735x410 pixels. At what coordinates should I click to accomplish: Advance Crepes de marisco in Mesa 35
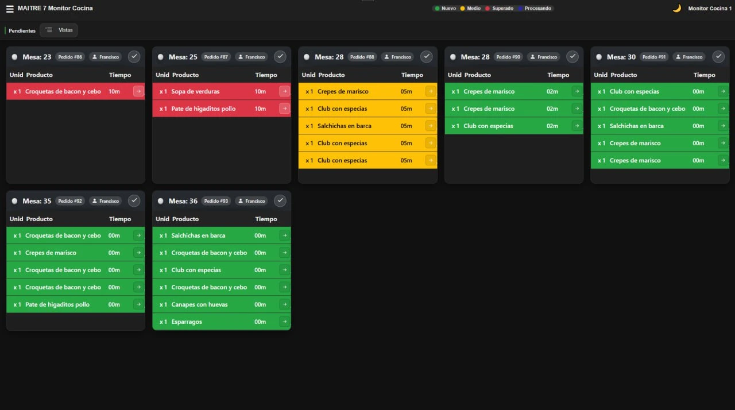pos(138,253)
